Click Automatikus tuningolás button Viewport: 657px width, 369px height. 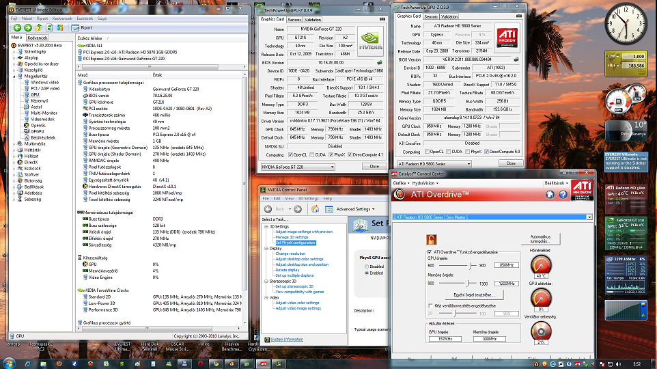point(540,239)
